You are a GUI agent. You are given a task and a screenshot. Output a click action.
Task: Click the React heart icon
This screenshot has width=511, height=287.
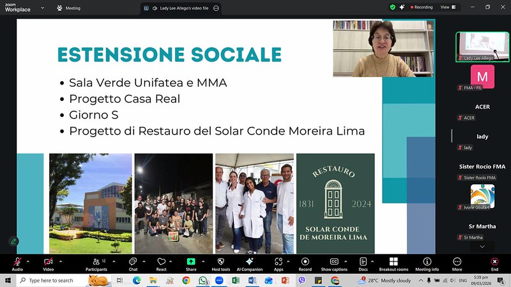161,262
